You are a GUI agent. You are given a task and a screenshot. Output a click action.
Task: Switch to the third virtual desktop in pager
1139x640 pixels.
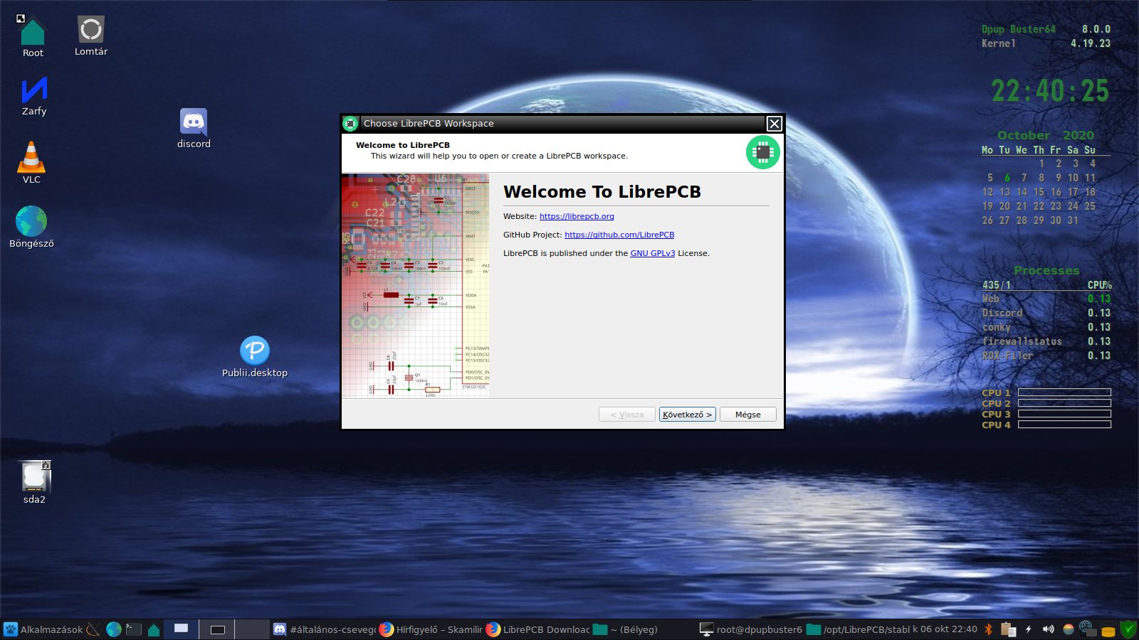coord(252,629)
